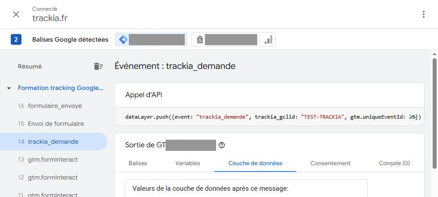Screen dimensions: 438x197
Task: Click the dataLayer.push code line
Action: (x=273, y=117)
